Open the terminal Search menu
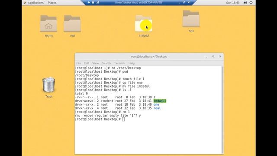The width and height of the screenshot is (277, 156). pos(106,63)
